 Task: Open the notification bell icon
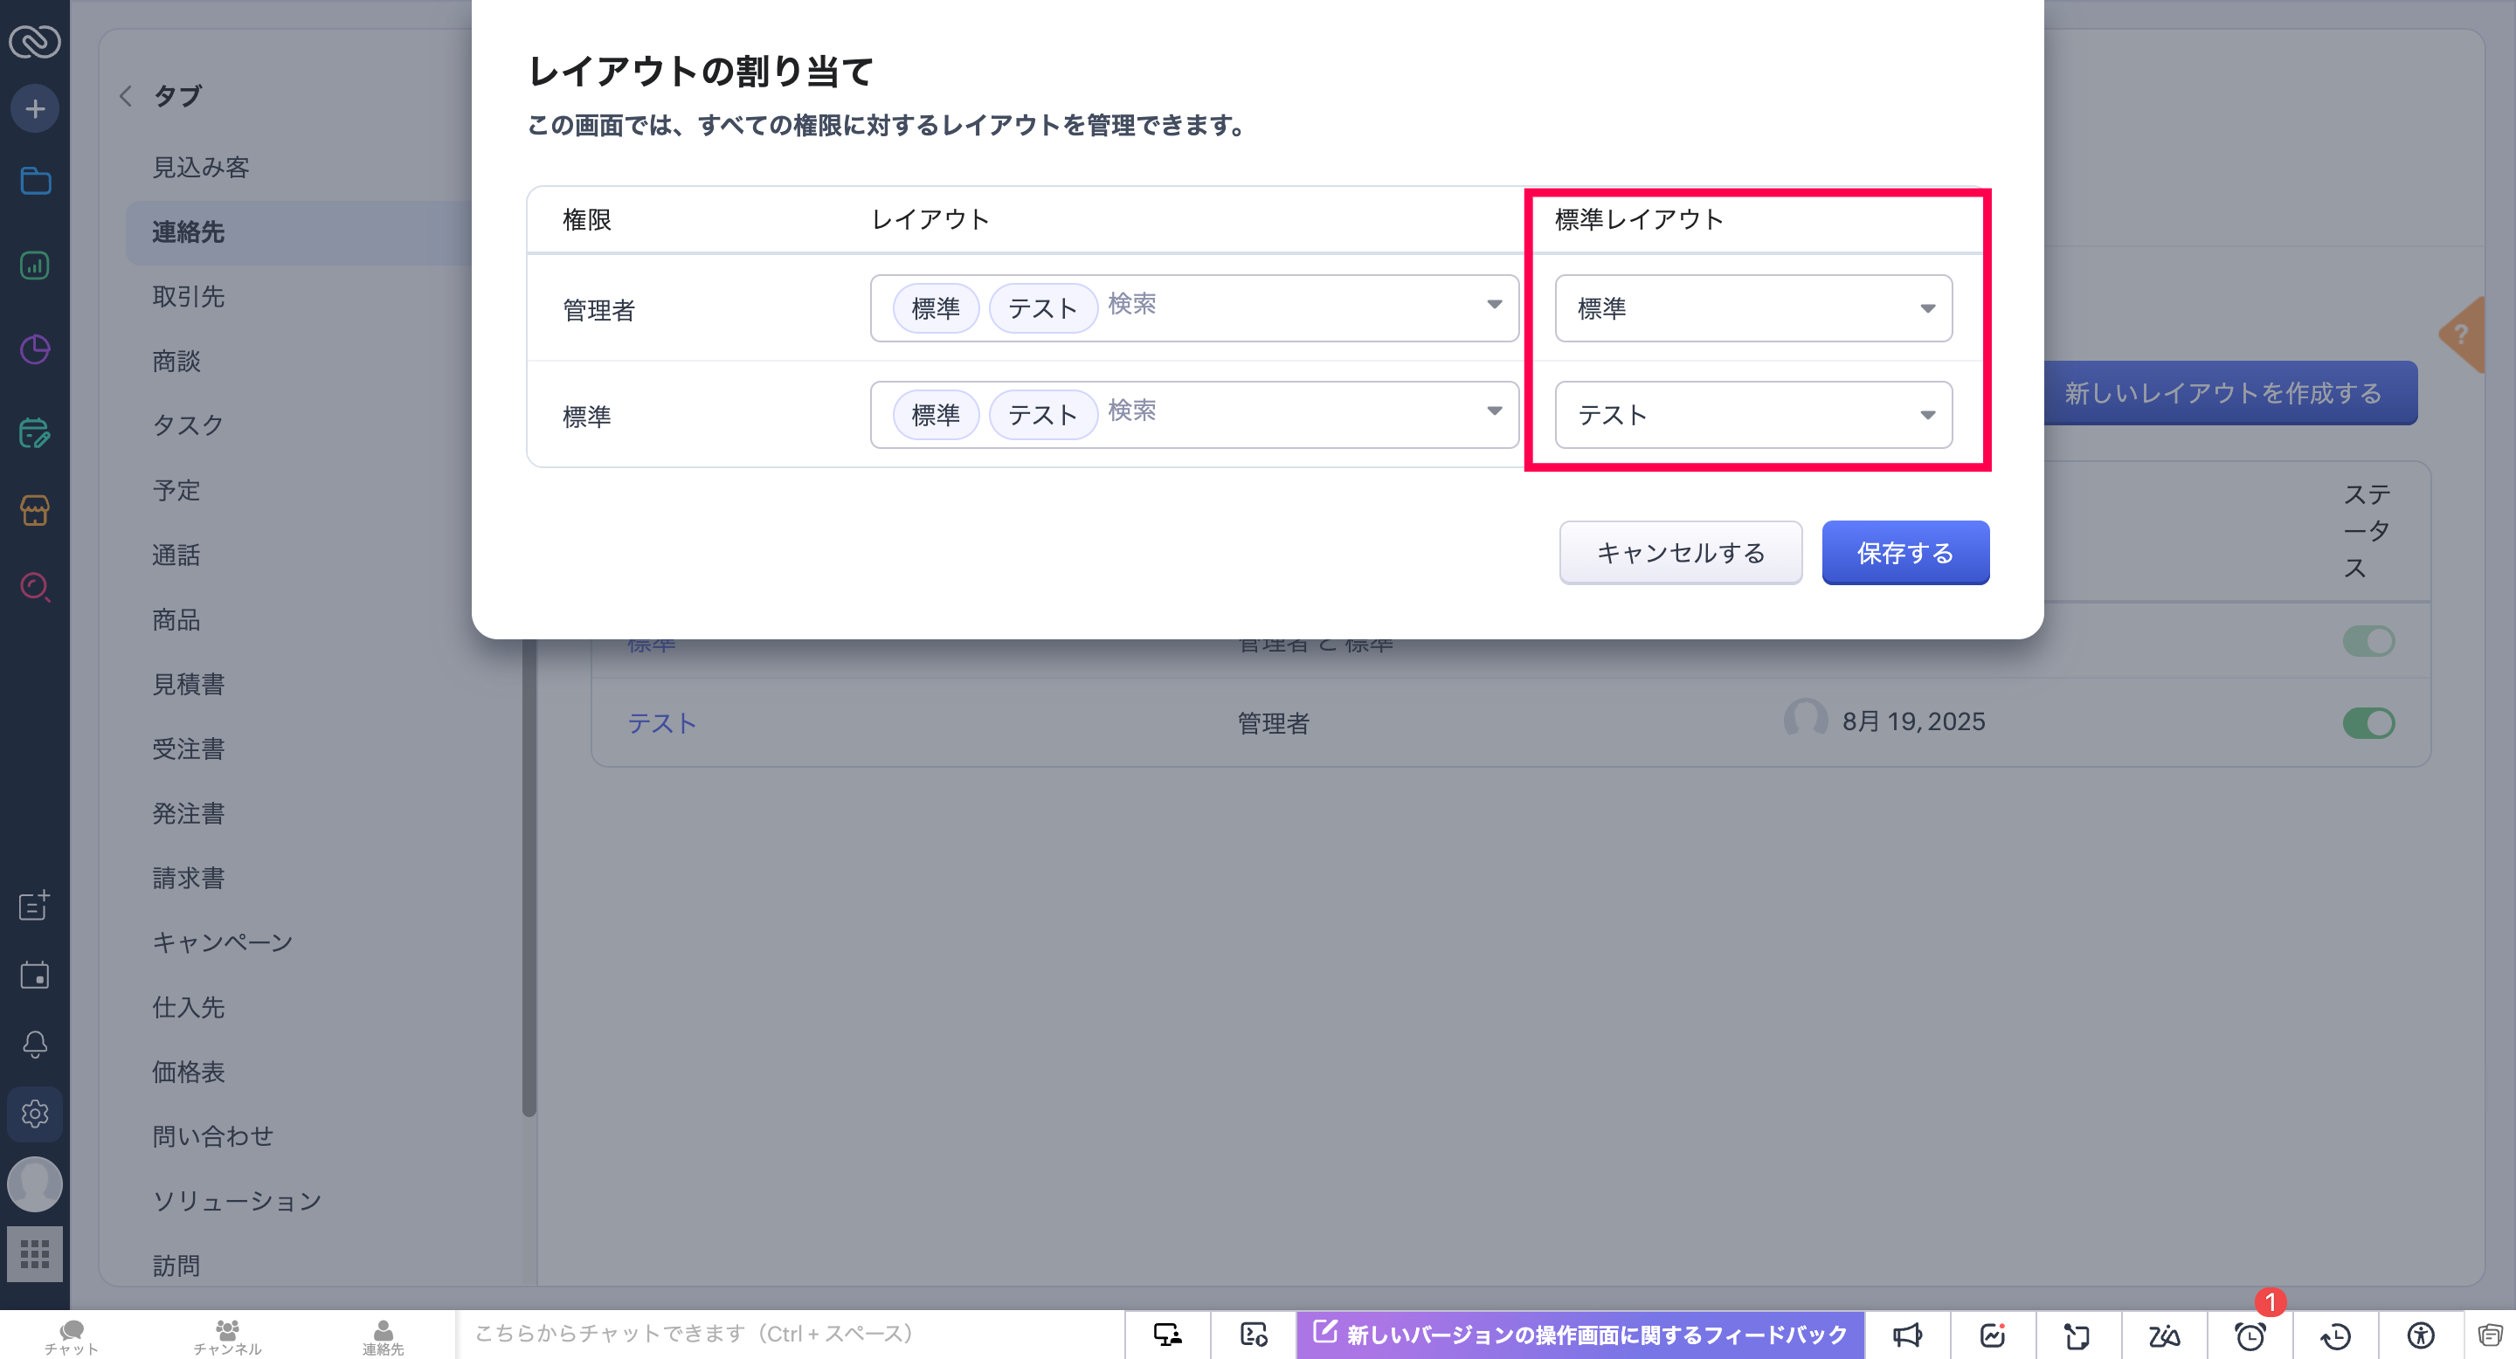[x=35, y=1044]
